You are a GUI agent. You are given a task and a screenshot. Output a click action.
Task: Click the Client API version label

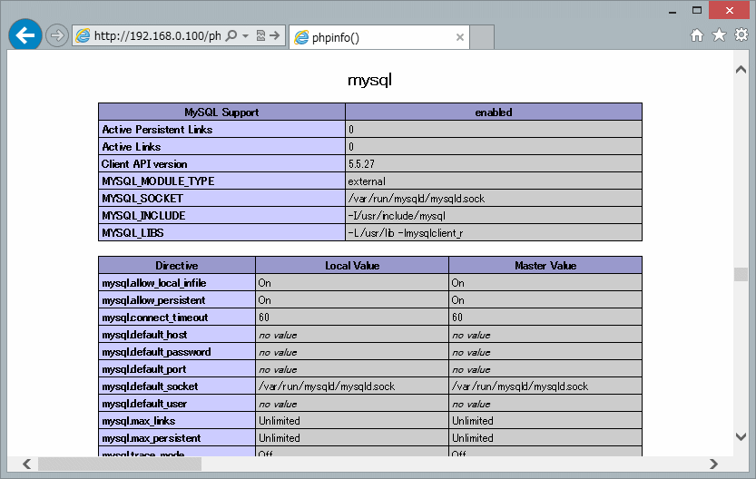144,164
